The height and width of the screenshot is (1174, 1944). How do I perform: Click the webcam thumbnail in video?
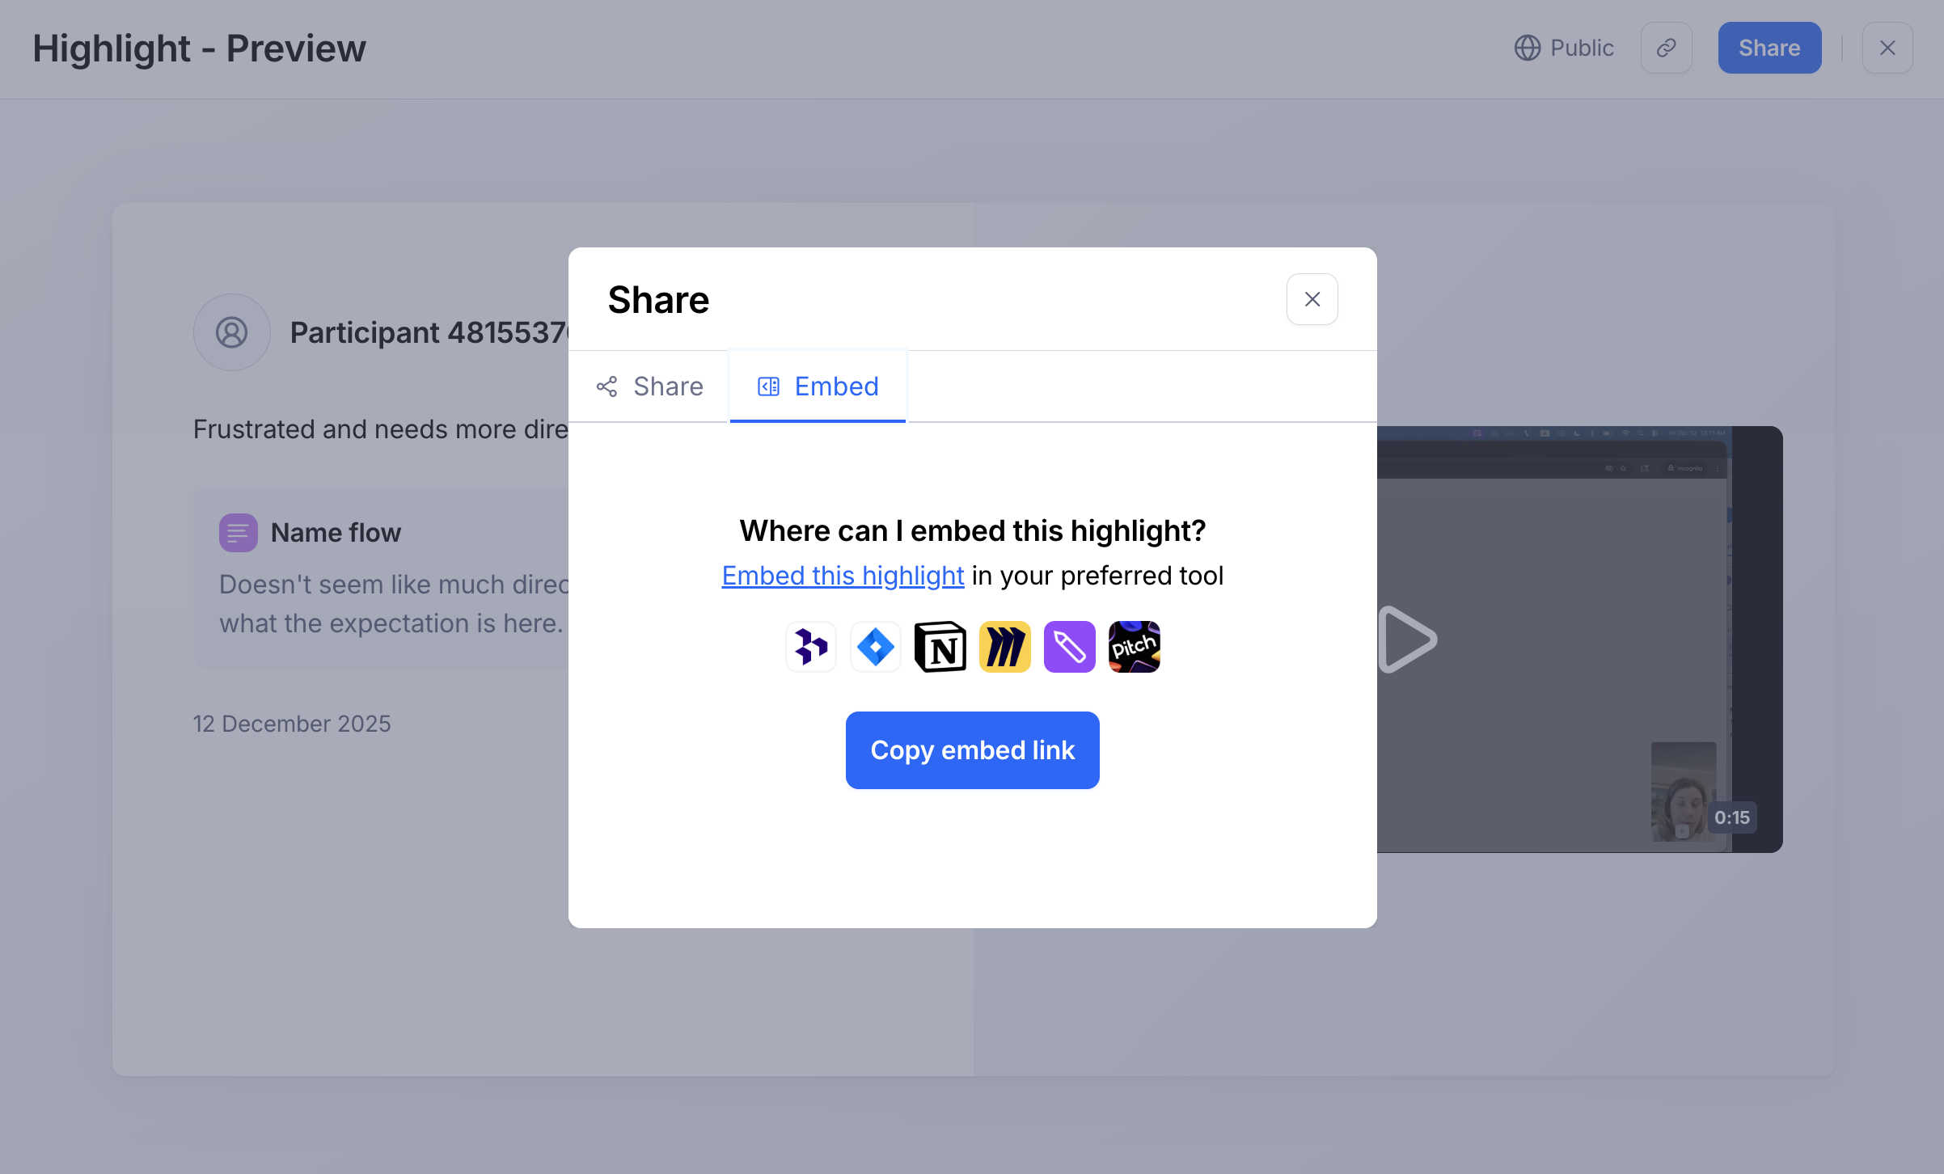(1680, 788)
